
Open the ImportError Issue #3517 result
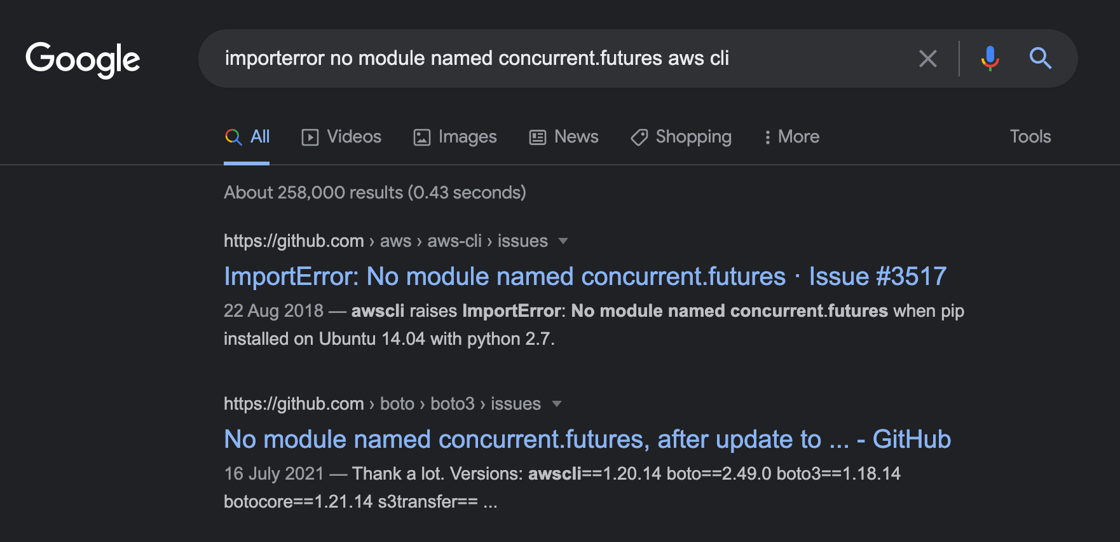click(585, 277)
